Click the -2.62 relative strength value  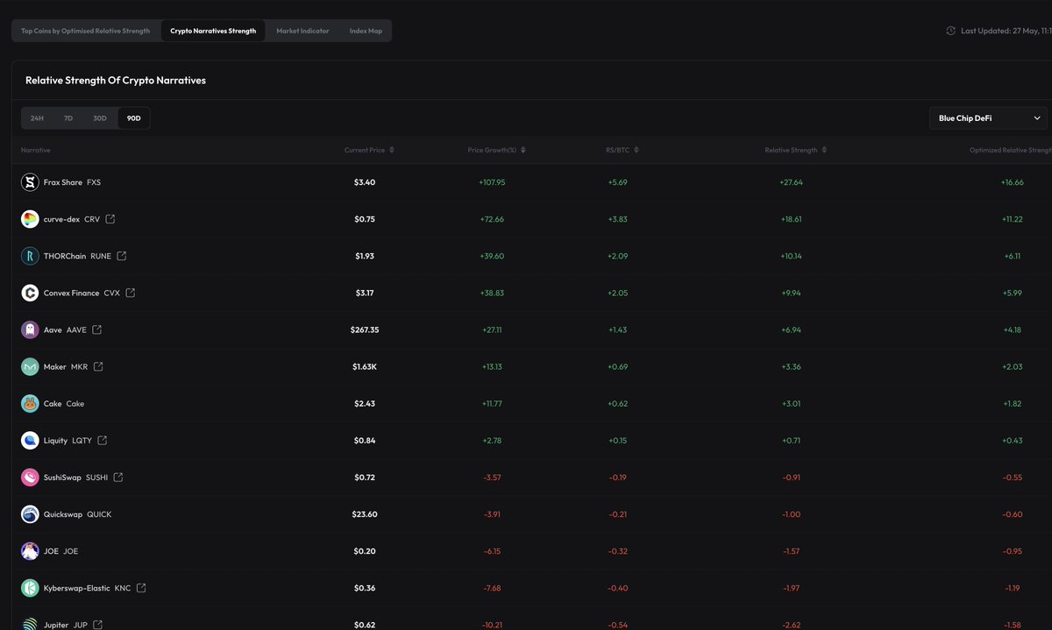[791, 625]
